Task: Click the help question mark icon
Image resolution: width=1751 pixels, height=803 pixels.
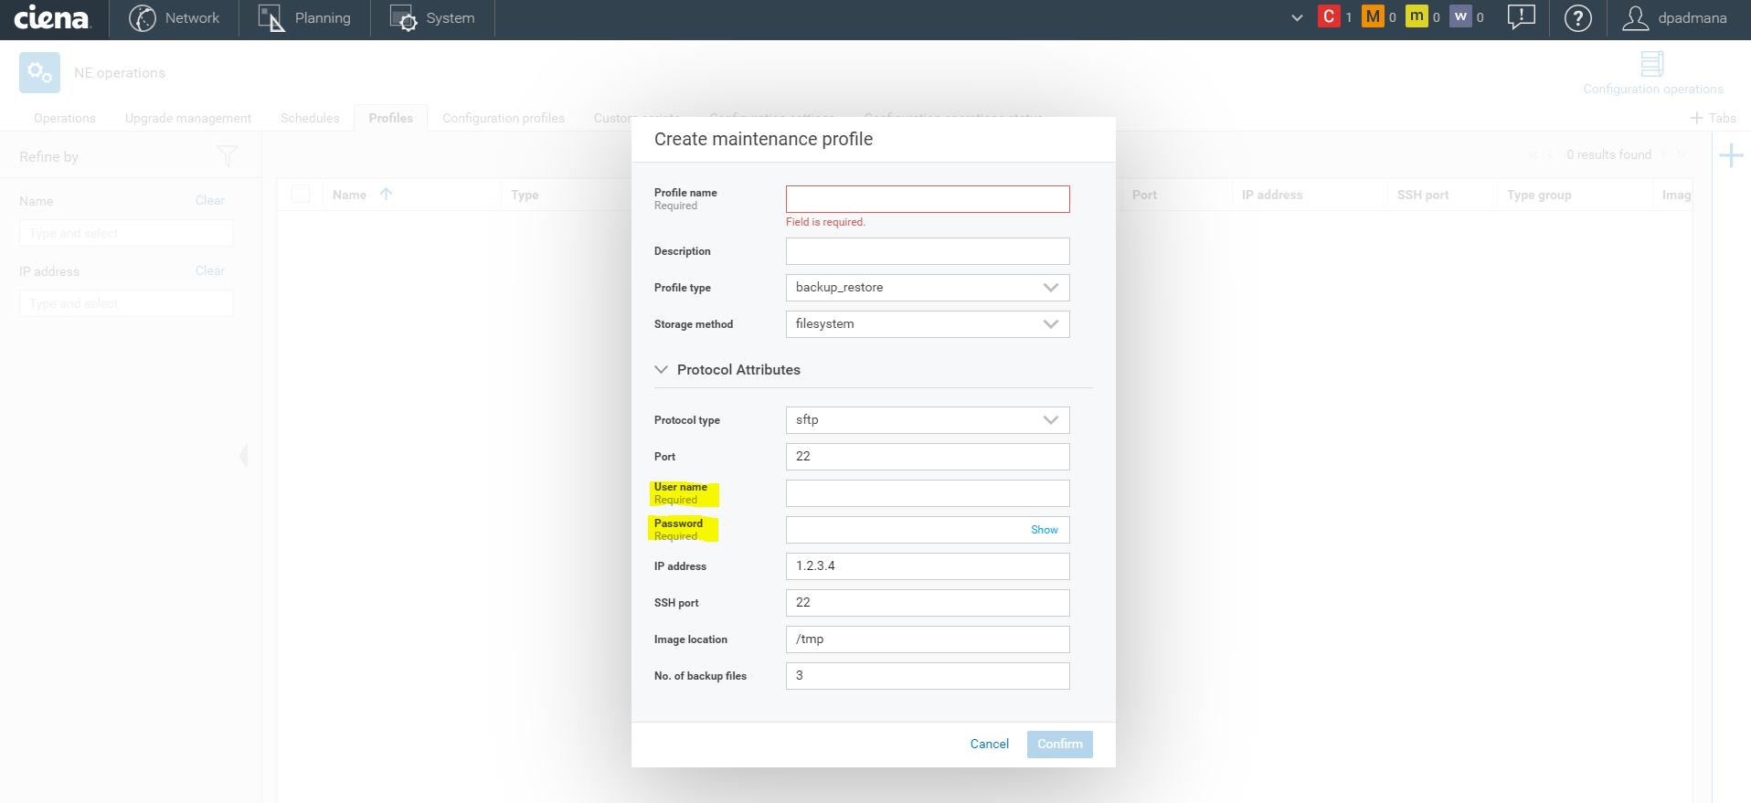Action: tap(1577, 18)
